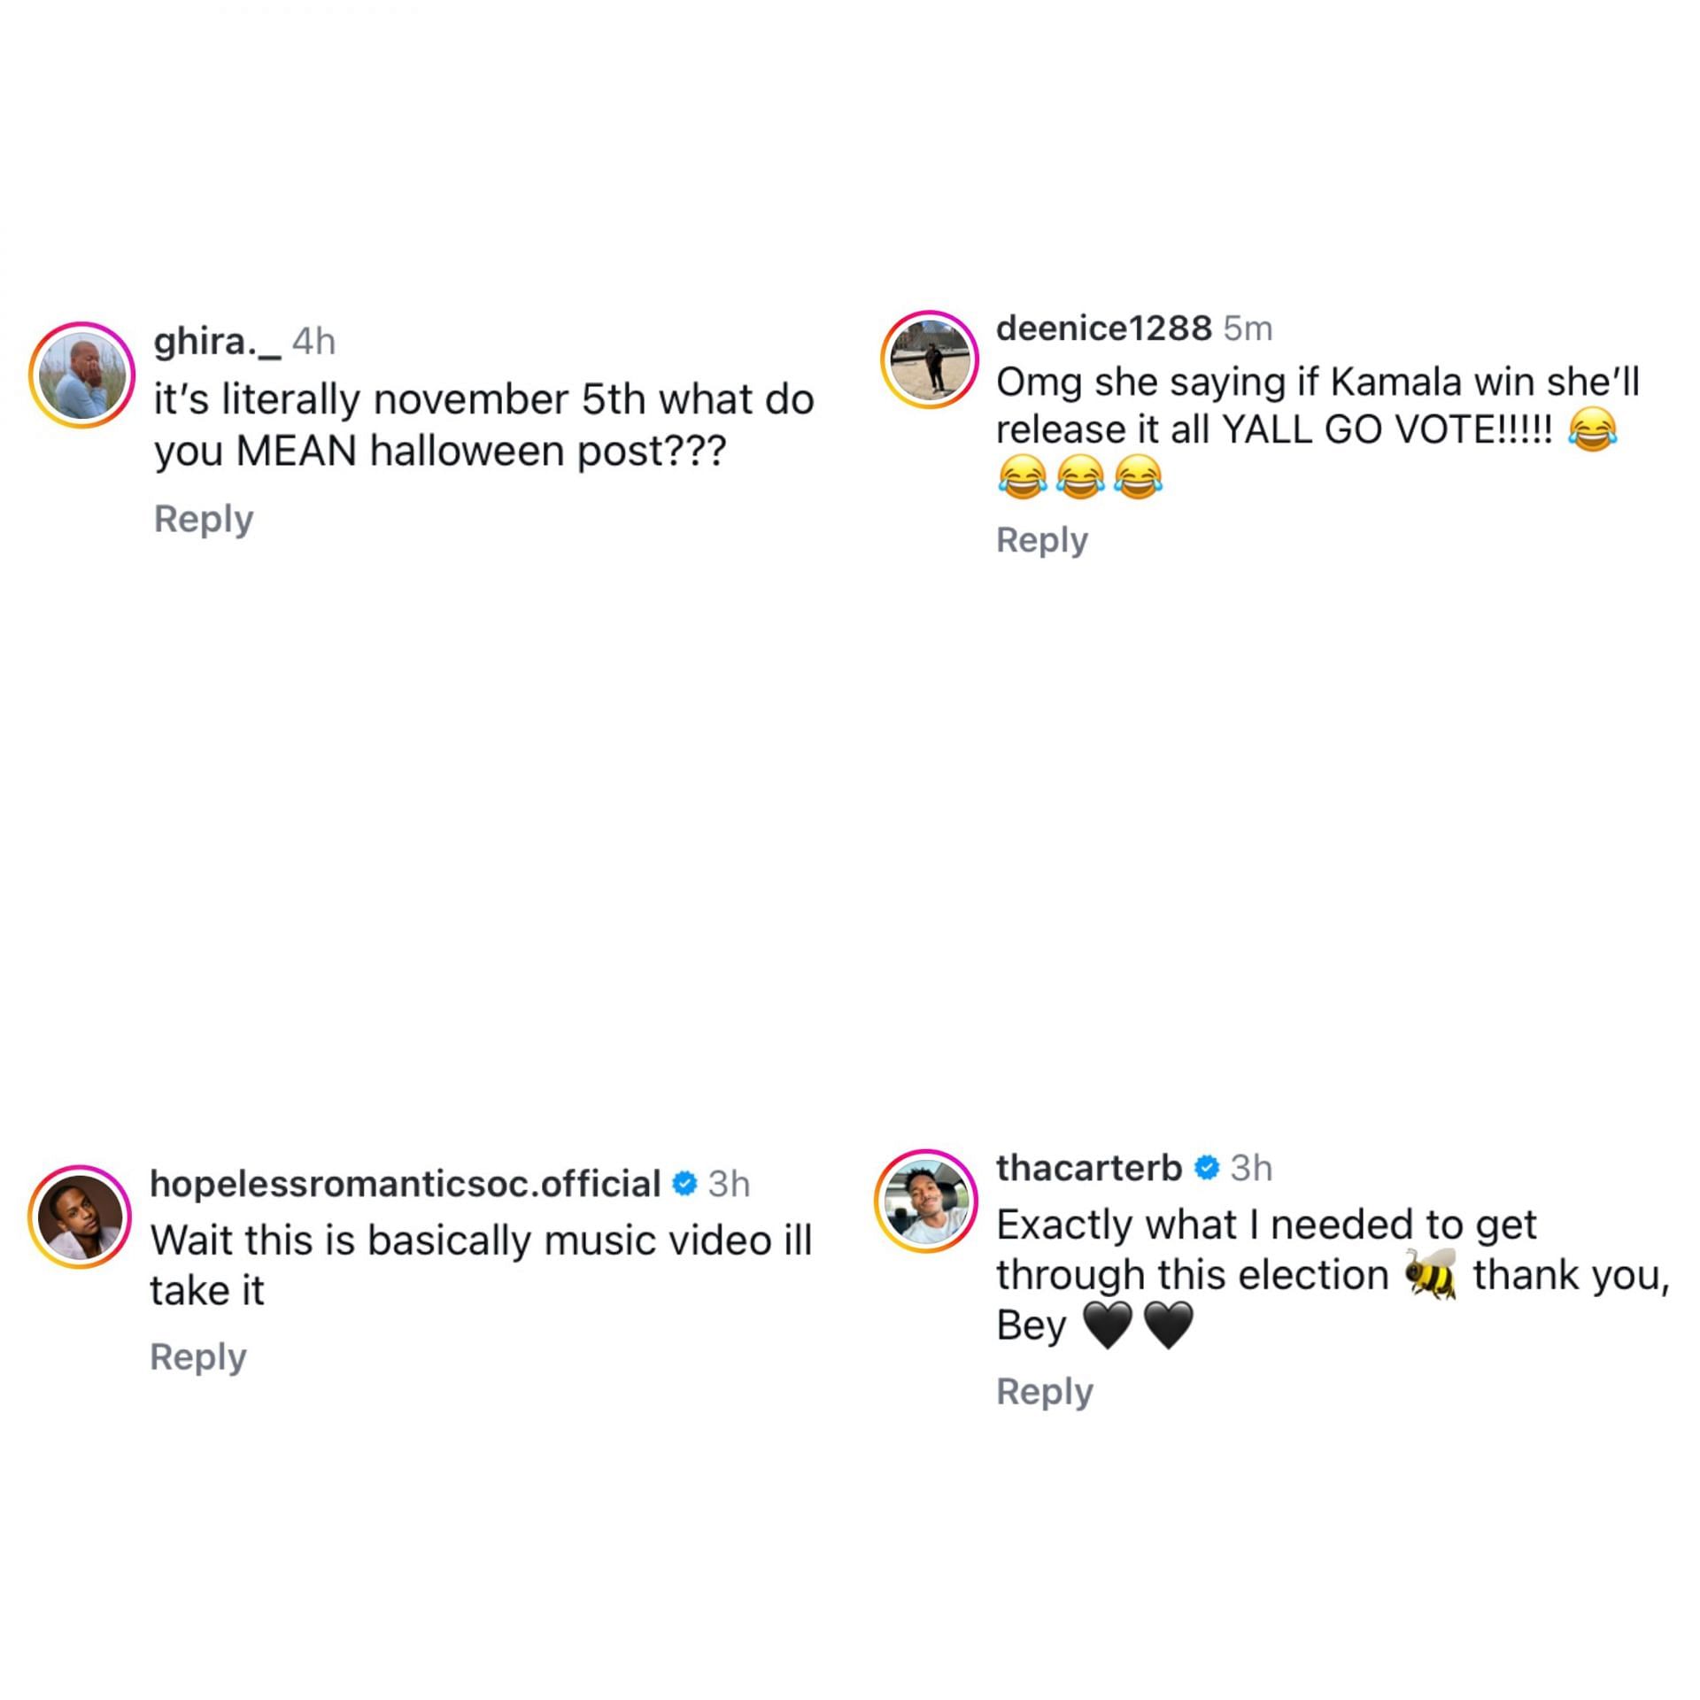Image resolution: width=1700 pixels, height=1700 pixels.
Task: Click the thacarterb username
Action: (x=1089, y=1168)
